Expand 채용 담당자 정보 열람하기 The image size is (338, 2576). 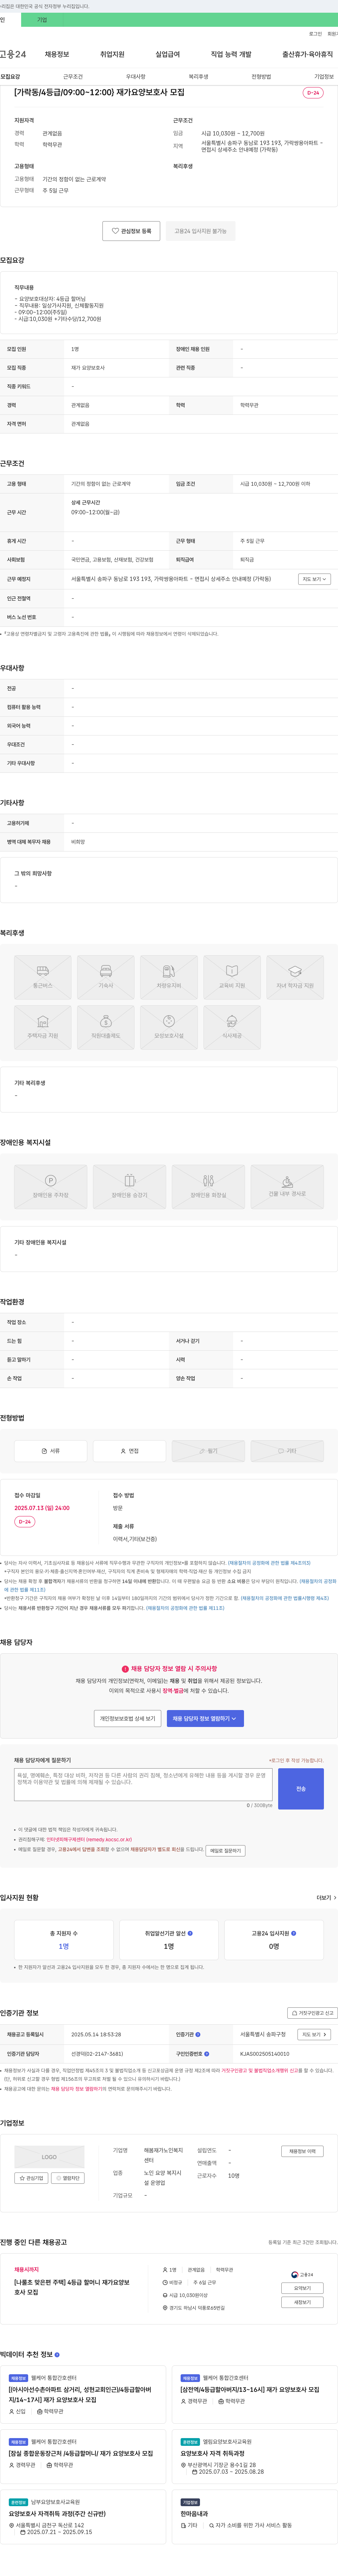(x=205, y=1719)
